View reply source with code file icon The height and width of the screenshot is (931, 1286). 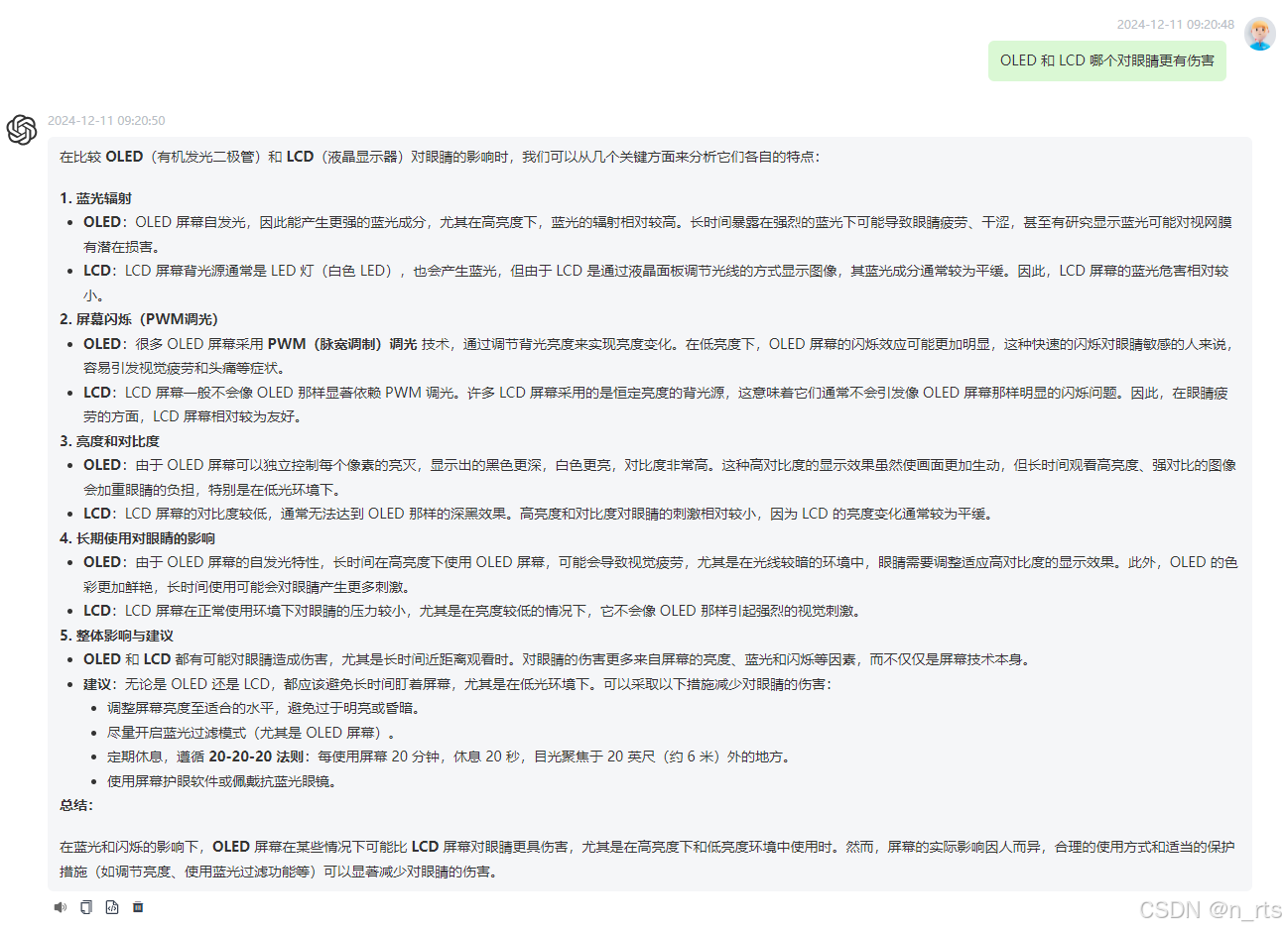coord(112,907)
